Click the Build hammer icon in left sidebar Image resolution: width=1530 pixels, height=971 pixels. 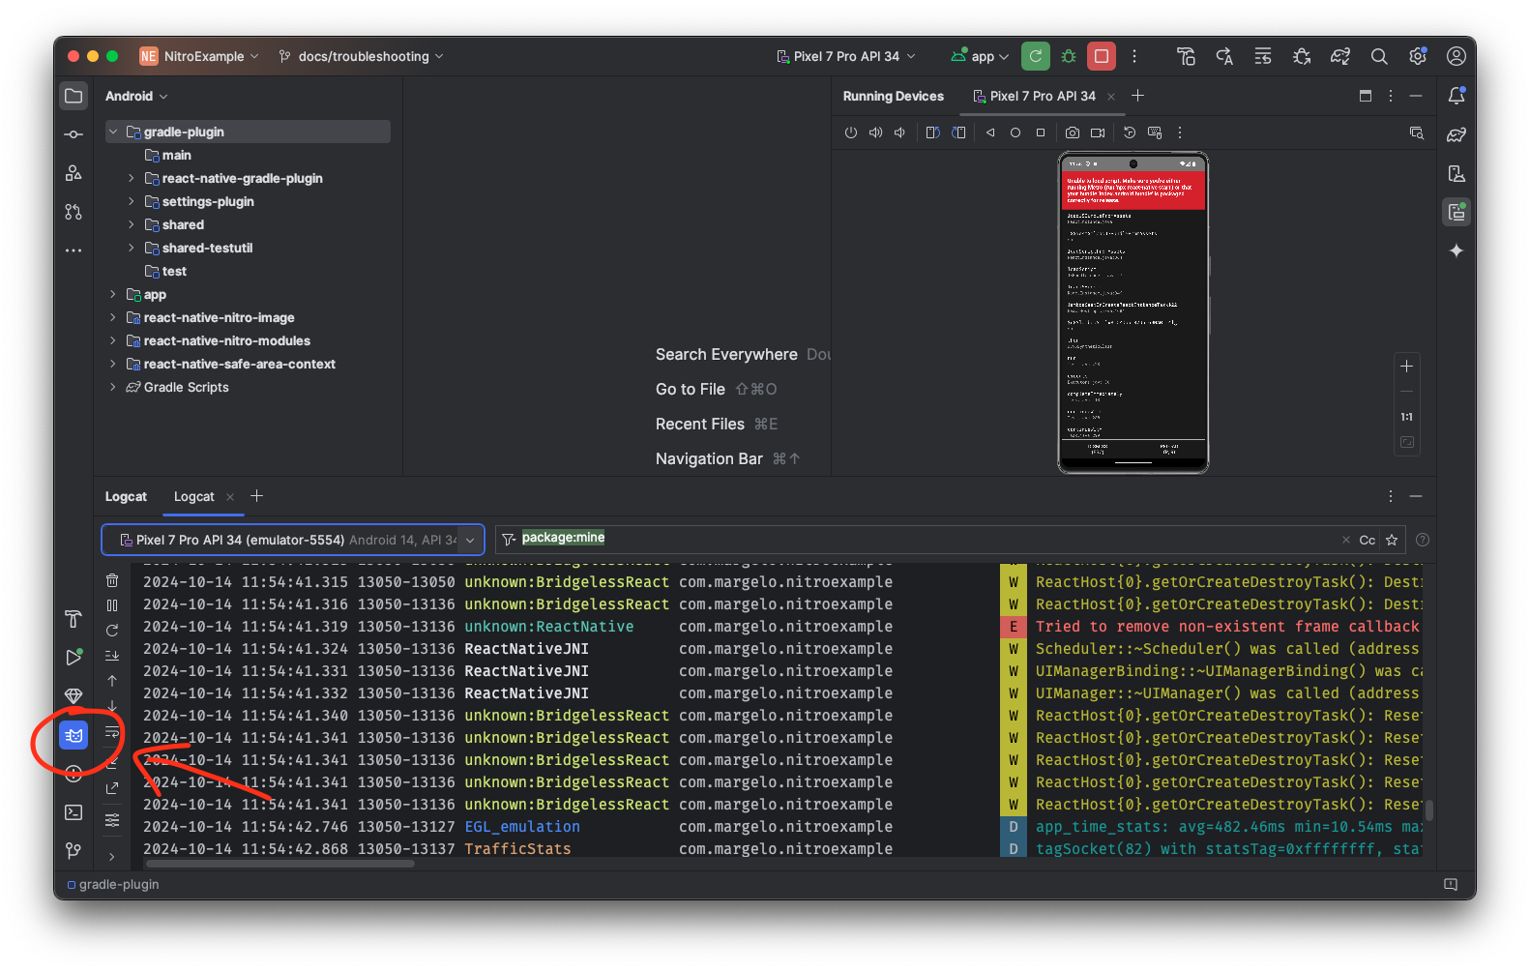[x=74, y=619]
